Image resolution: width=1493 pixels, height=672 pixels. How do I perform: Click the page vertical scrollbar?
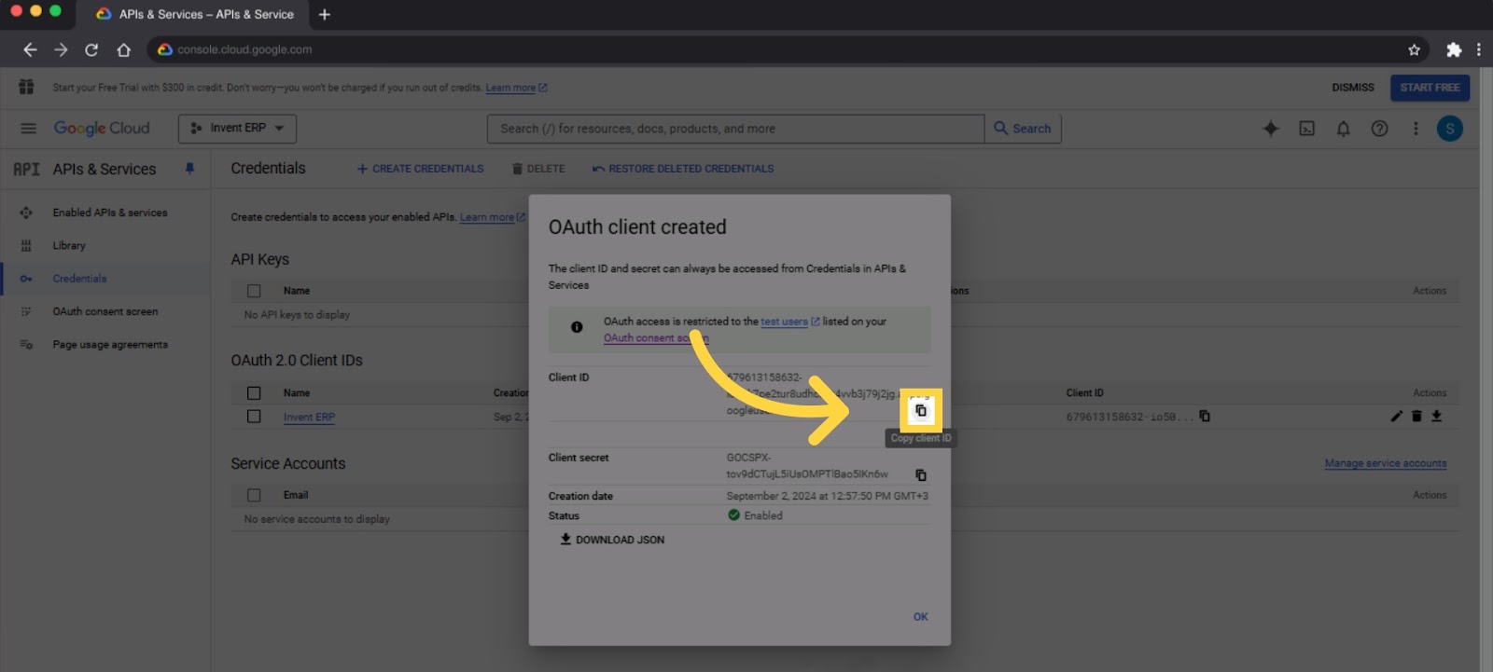point(1486,369)
